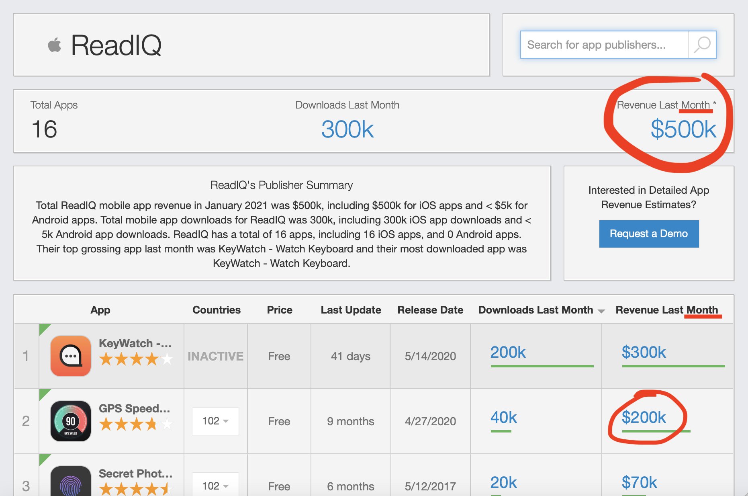Click the KeyWatch star rating

136,359
